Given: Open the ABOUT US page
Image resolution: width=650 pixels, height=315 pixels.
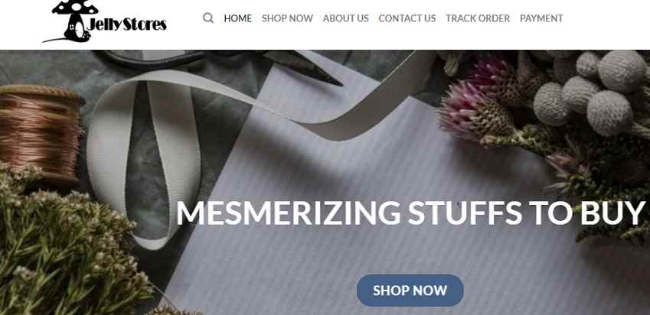Looking at the screenshot, I should [x=346, y=18].
